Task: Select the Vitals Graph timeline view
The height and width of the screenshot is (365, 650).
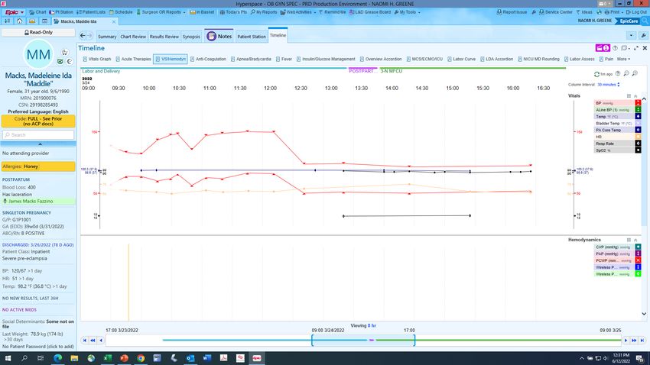Action: 97,59
